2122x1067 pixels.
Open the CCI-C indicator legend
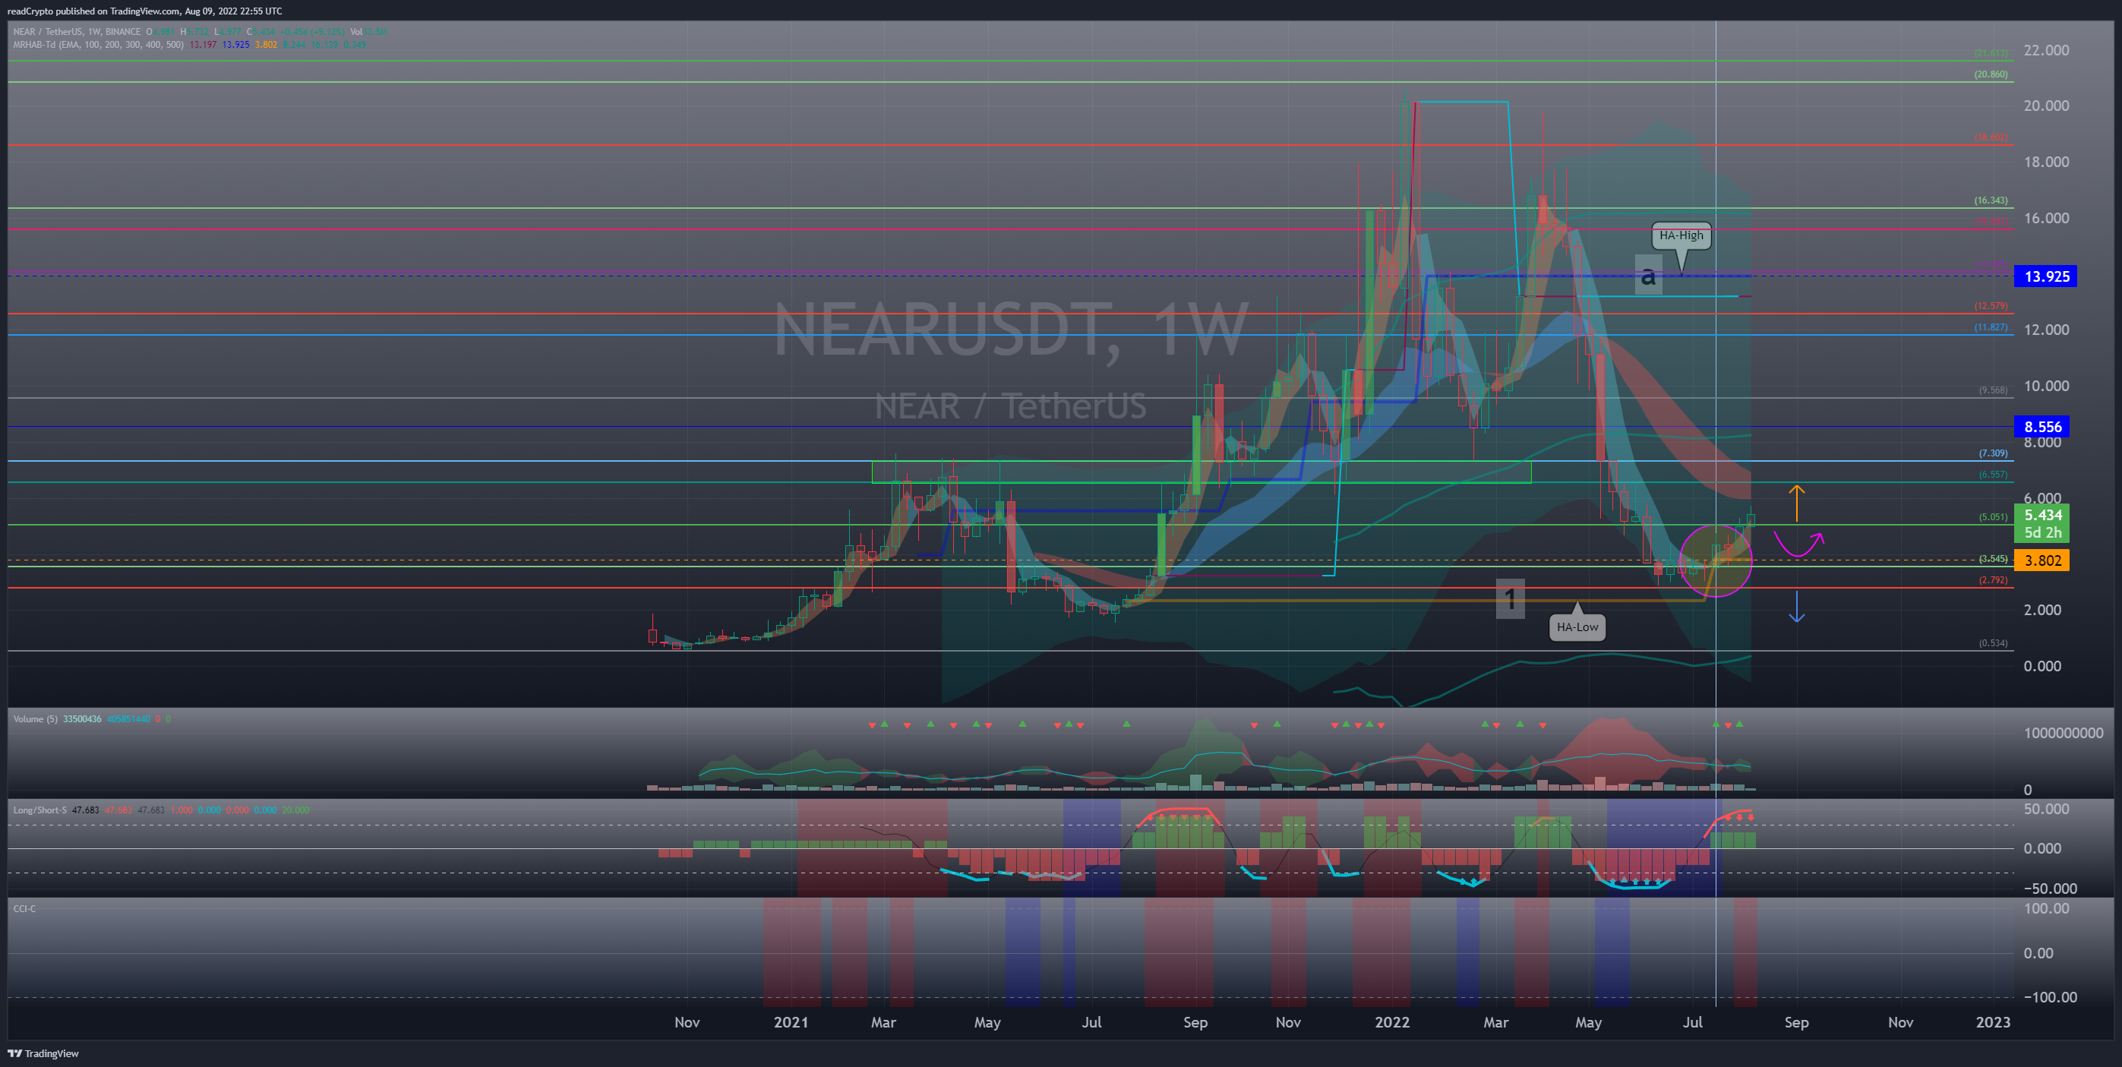pyautogui.click(x=25, y=908)
